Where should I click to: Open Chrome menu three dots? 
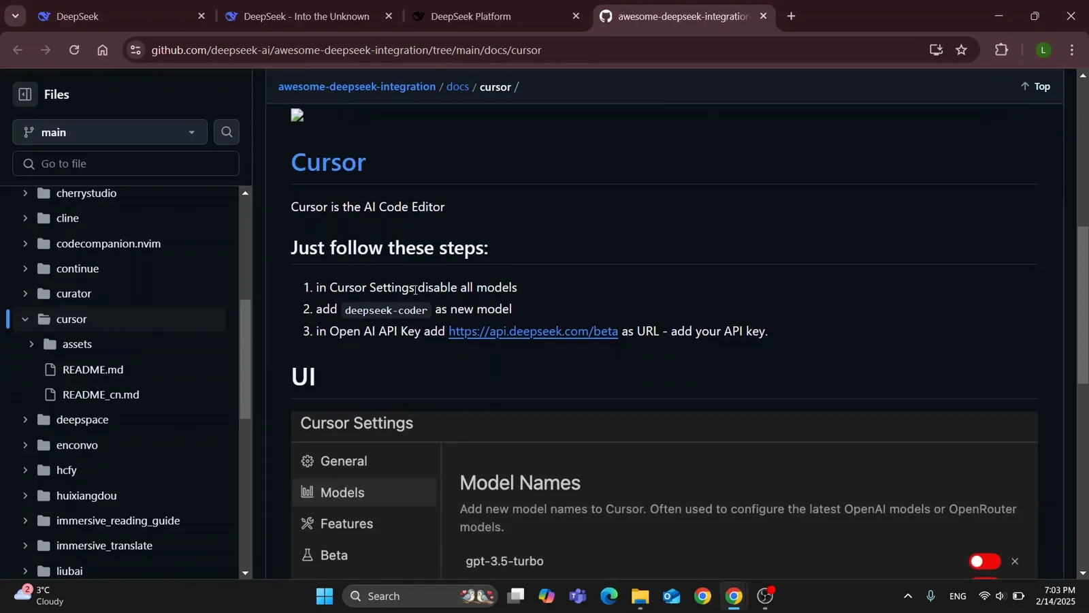[1072, 50]
